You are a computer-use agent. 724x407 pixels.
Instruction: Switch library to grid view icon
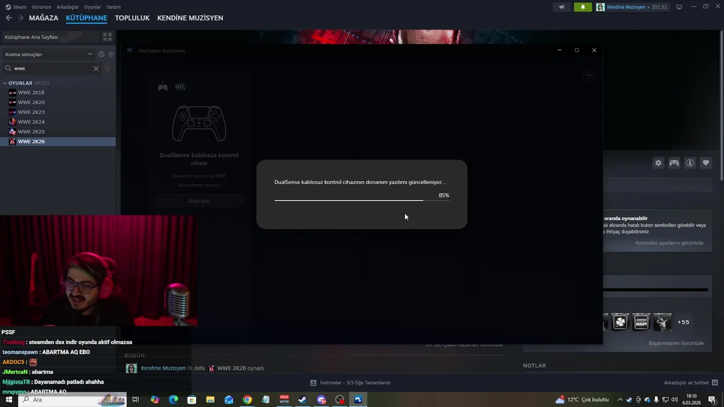(x=107, y=37)
